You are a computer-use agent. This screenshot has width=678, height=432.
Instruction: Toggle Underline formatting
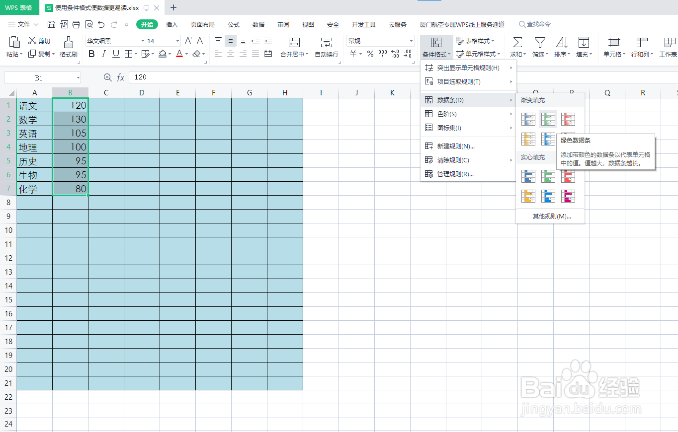116,54
